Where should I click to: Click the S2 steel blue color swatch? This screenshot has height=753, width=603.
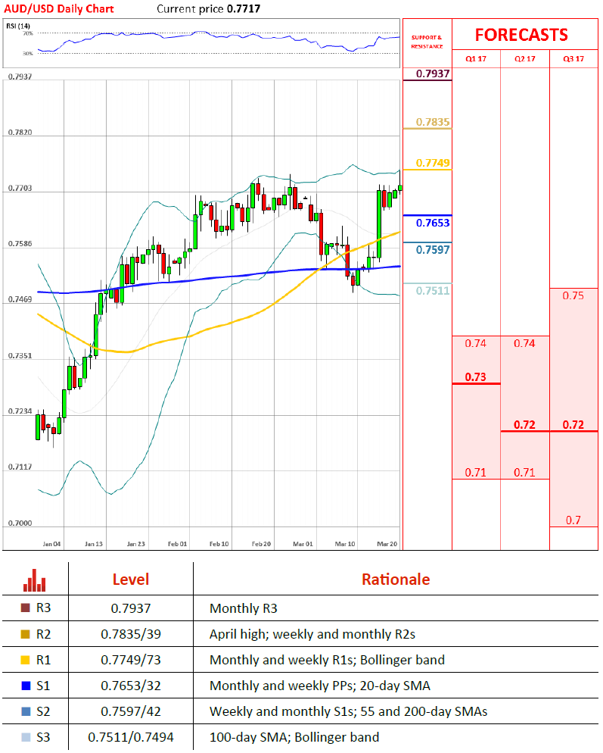[26, 711]
